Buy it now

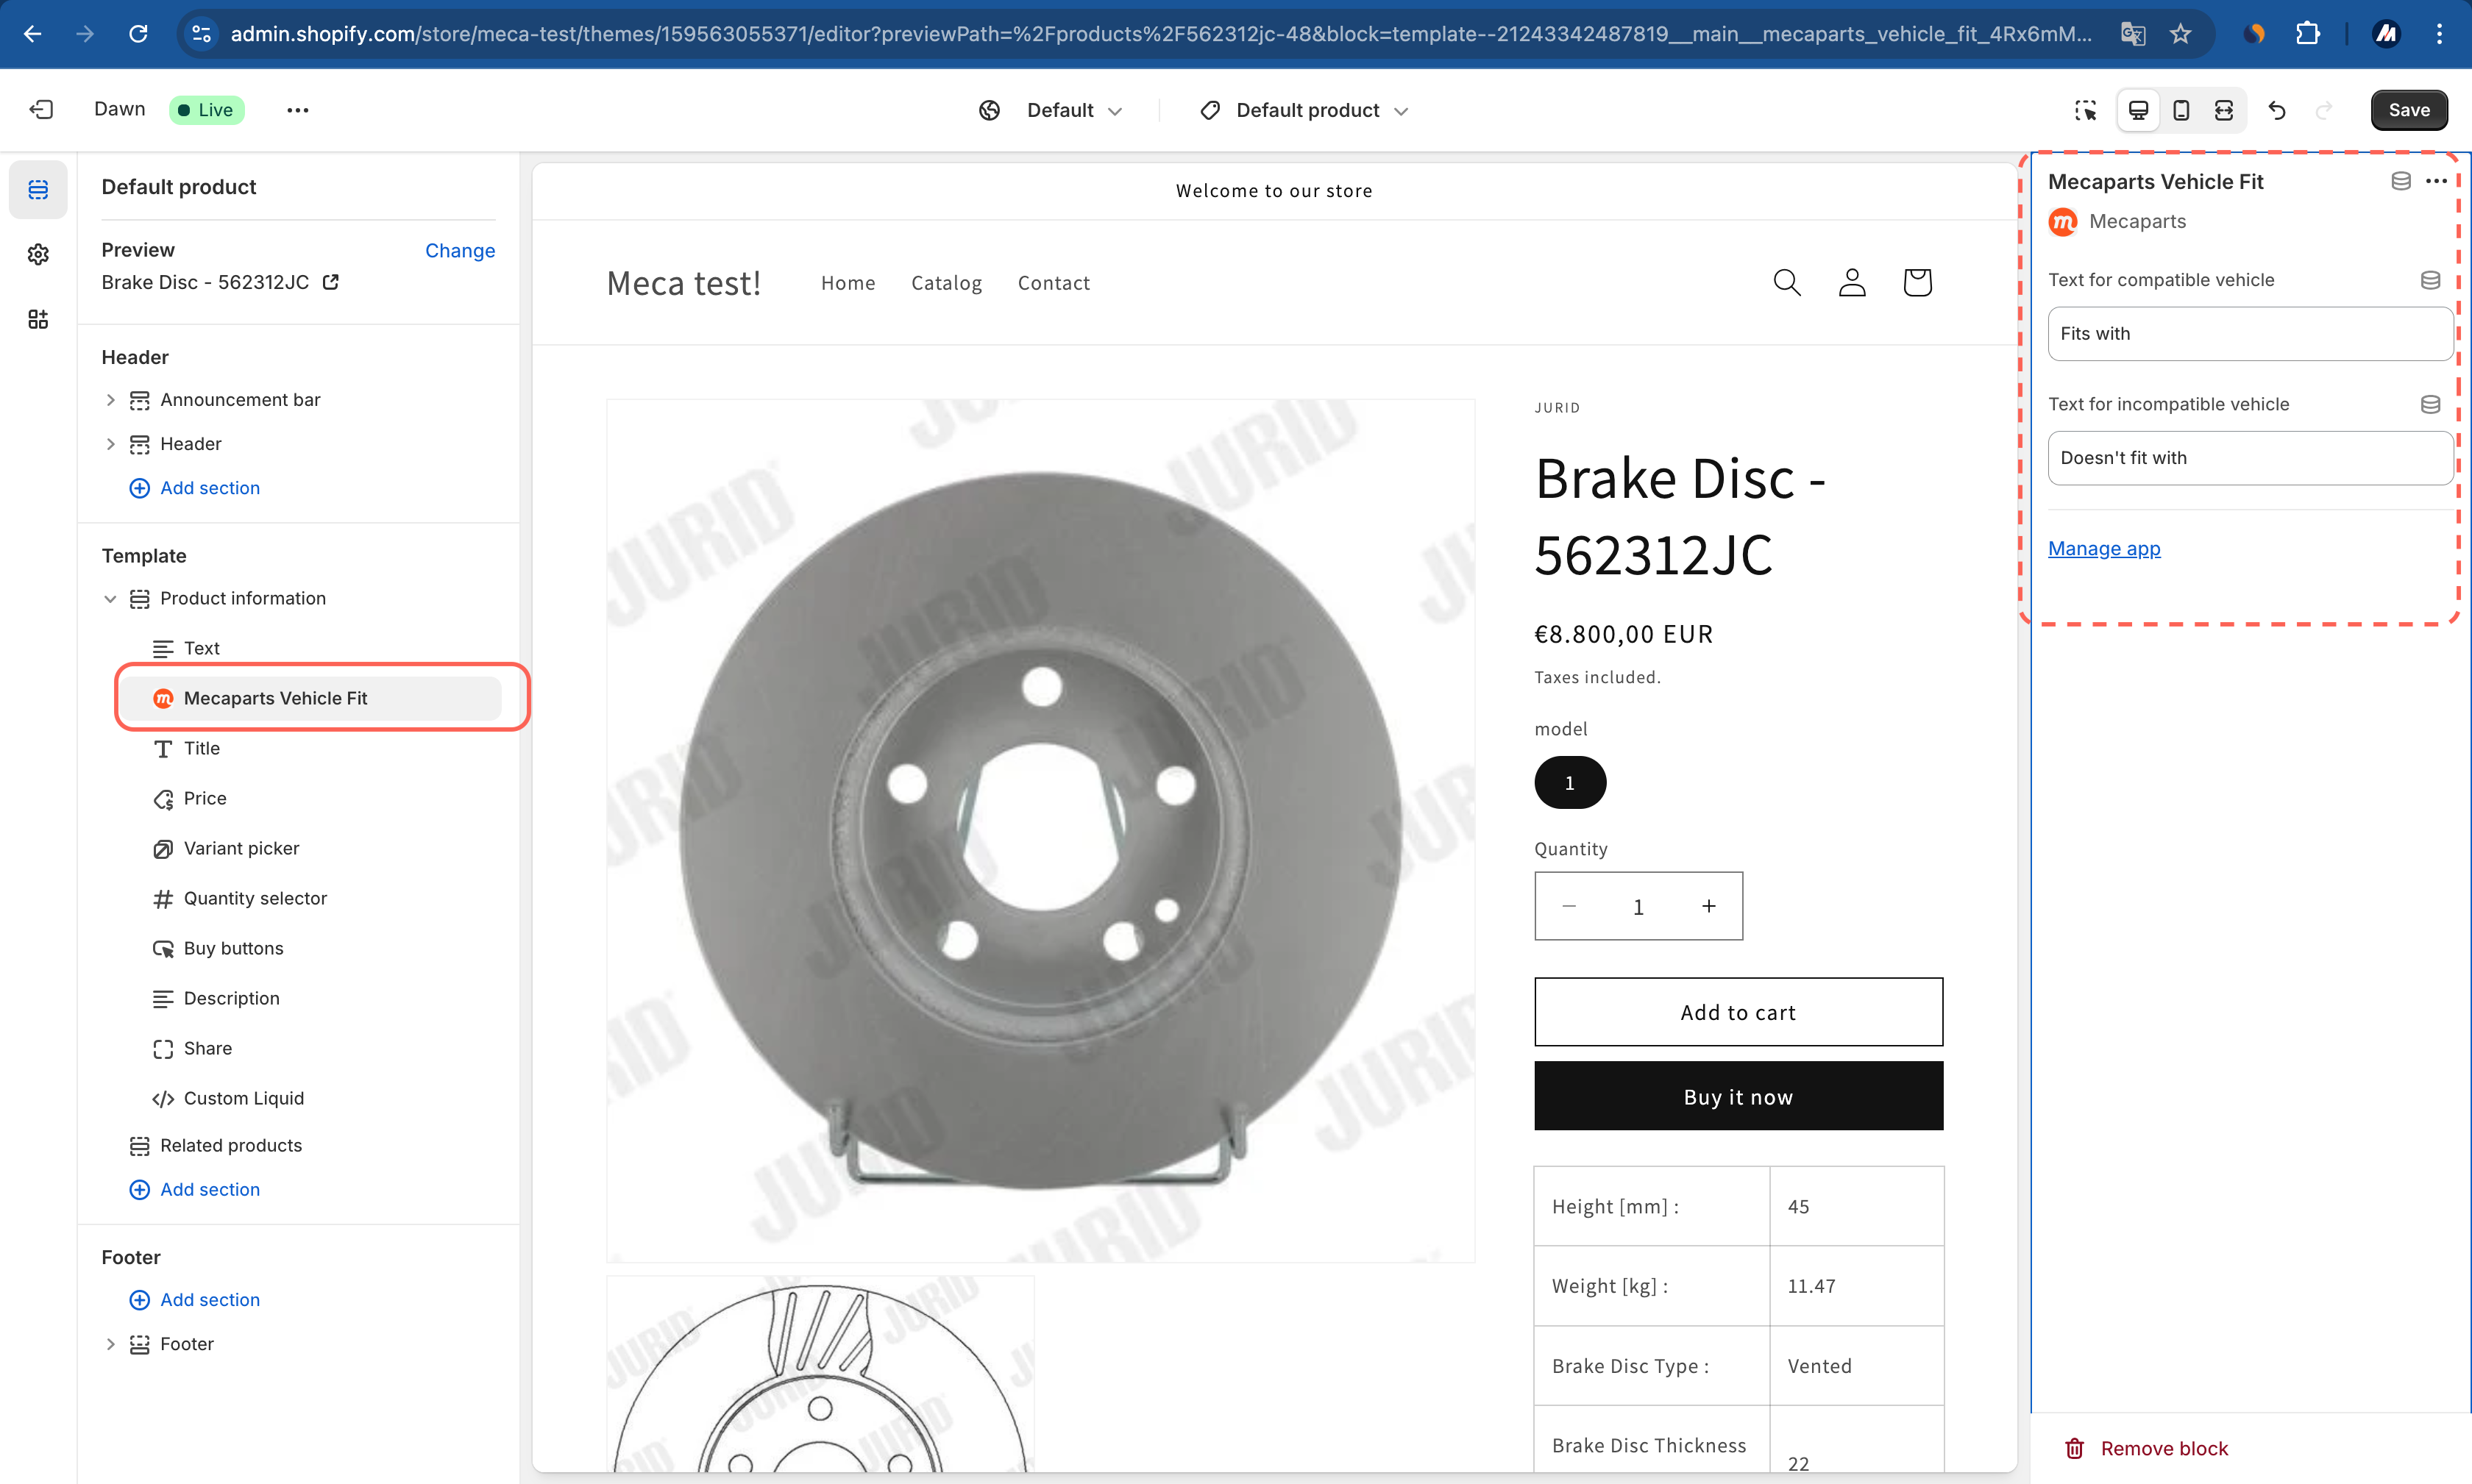coord(1738,1096)
